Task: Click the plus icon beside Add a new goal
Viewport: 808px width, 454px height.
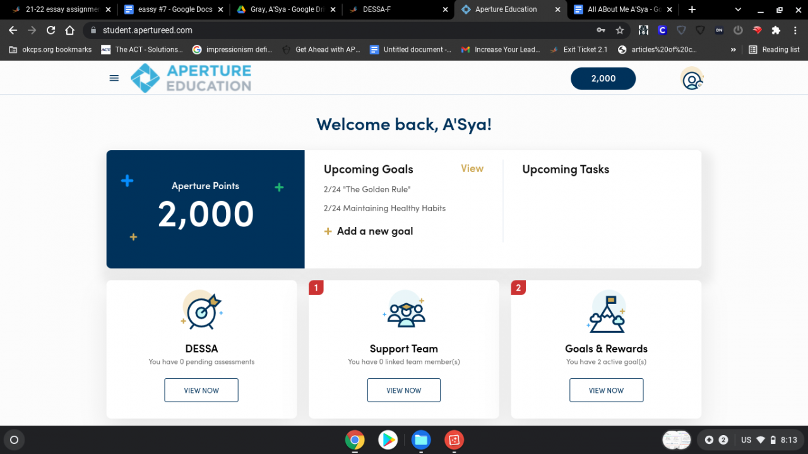Action: [x=328, y=231]
